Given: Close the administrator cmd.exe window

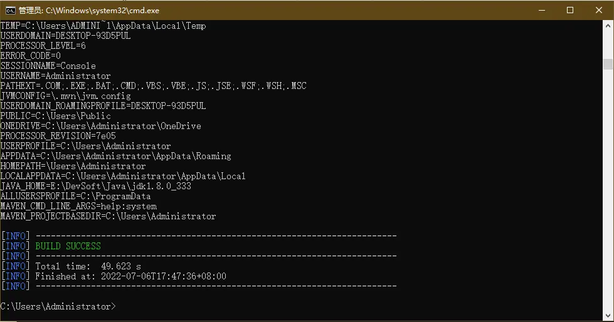Looking at the screenshot, I should [x=599, y=10].
